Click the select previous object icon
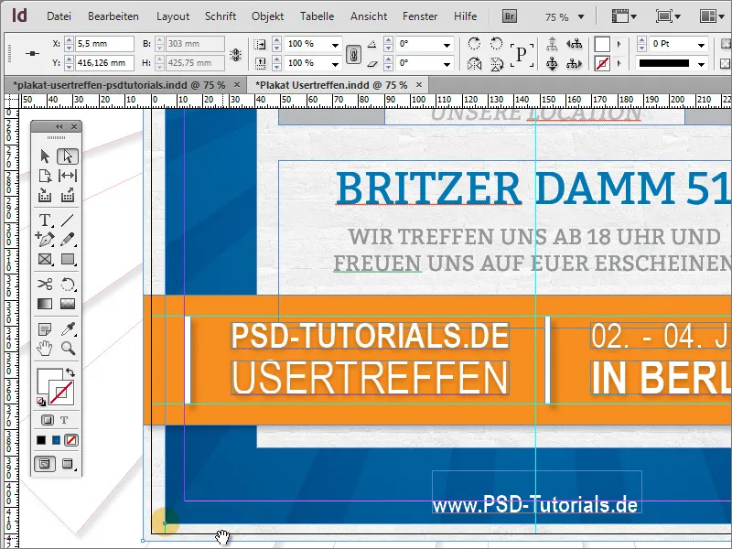 click(575, 44)
